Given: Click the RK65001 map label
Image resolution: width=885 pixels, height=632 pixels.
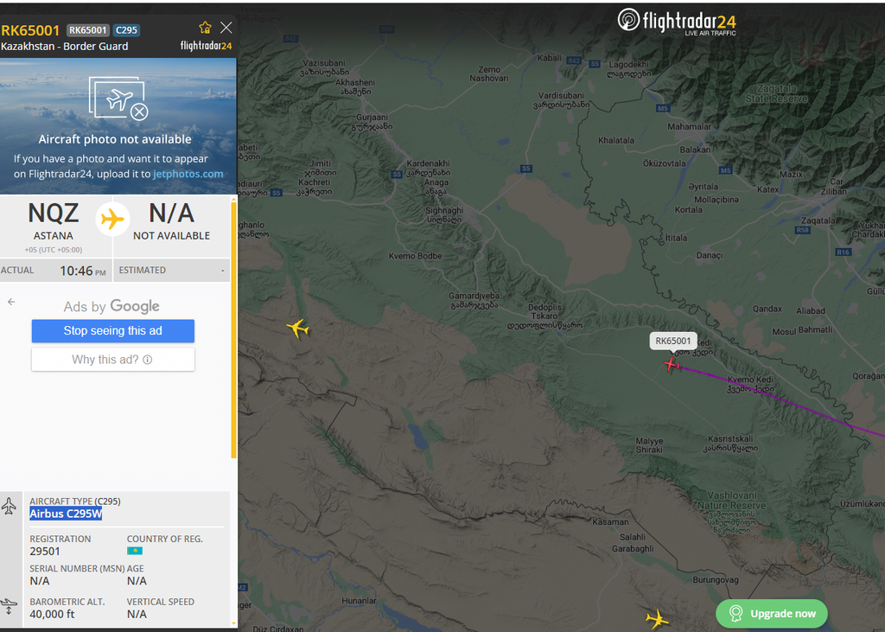Looking at the screenshot, I should tap(672, 342).
